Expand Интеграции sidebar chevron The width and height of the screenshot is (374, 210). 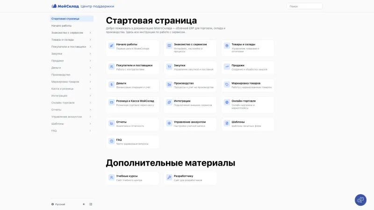tap(90, 96)
